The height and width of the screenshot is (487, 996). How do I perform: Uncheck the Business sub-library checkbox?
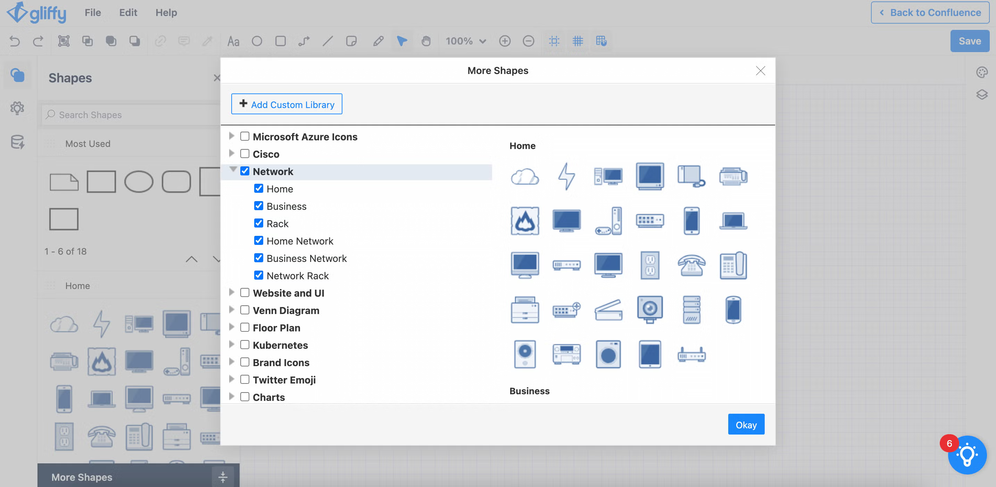(x=259, y=206)
